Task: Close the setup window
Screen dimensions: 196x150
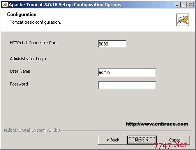Action: pyautogui.click(x=191, y=5)
